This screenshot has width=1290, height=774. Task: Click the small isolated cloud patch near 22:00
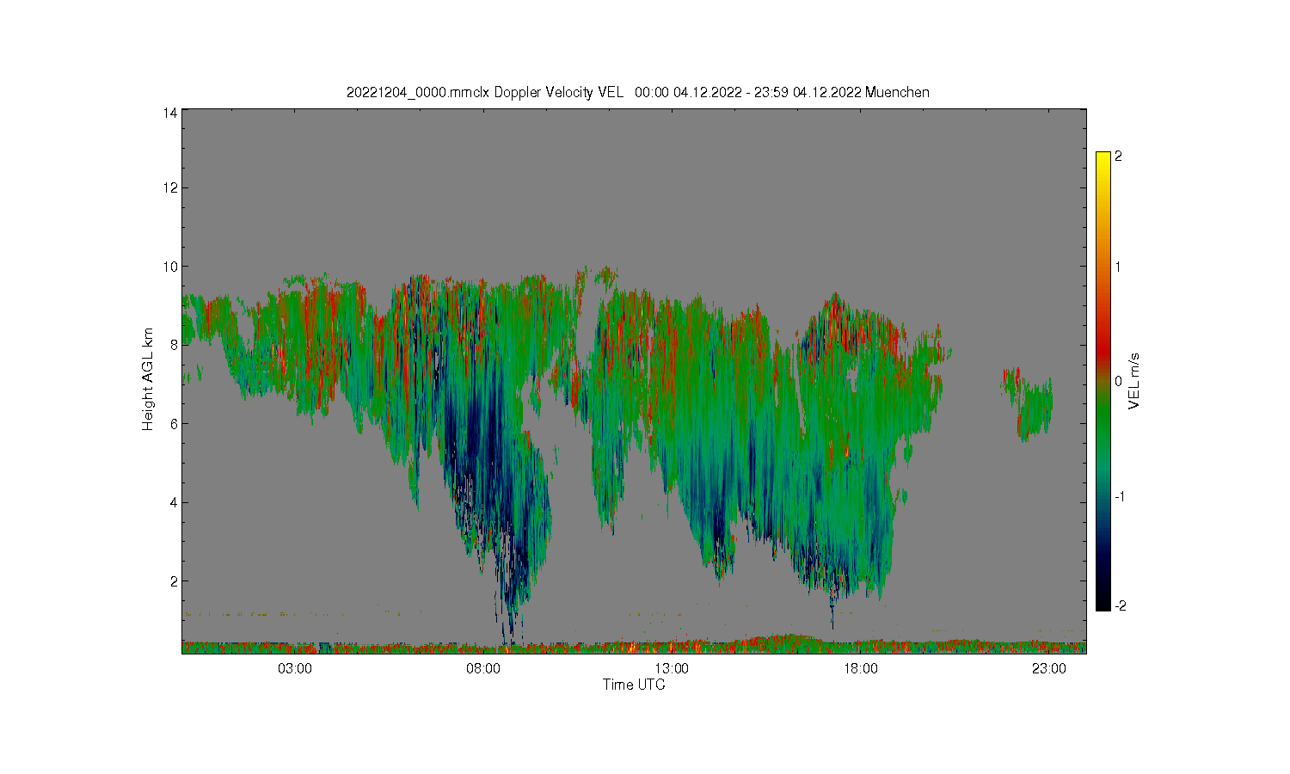tap(1029, 403)
